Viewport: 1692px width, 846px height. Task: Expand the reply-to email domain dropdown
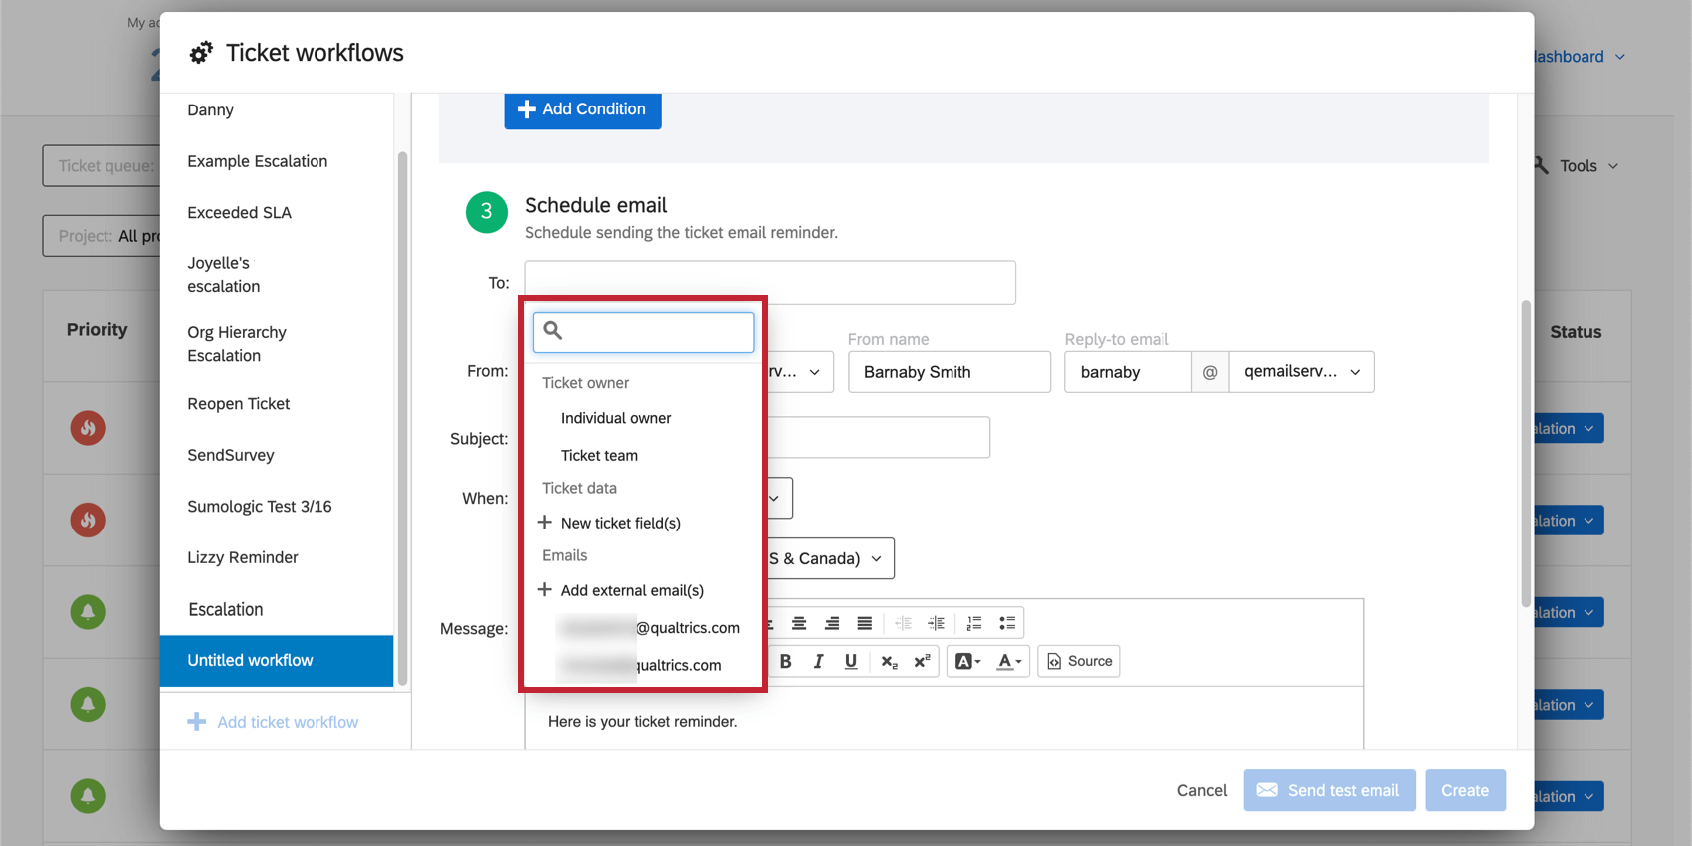[x=1301, y=372]
